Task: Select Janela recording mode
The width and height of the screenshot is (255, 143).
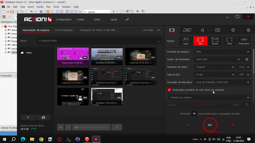Action: (215, 41)
